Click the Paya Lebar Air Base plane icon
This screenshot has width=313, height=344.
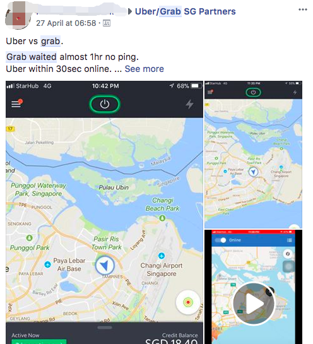click(x=47, y=264)
